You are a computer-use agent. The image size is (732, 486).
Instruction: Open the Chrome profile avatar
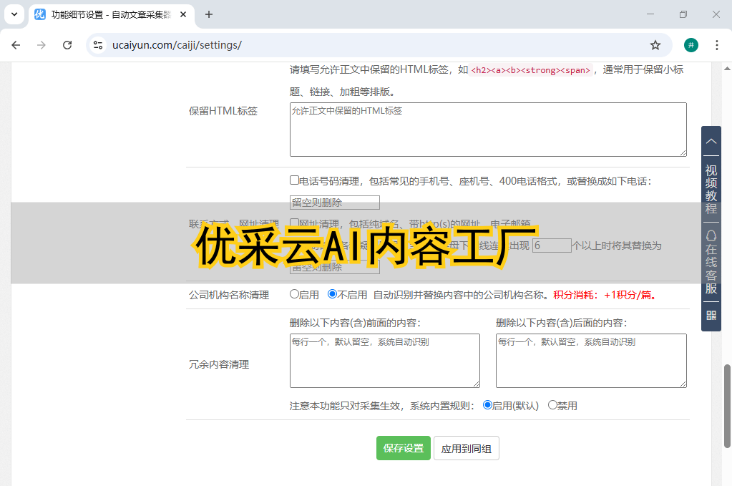[690, 45]
